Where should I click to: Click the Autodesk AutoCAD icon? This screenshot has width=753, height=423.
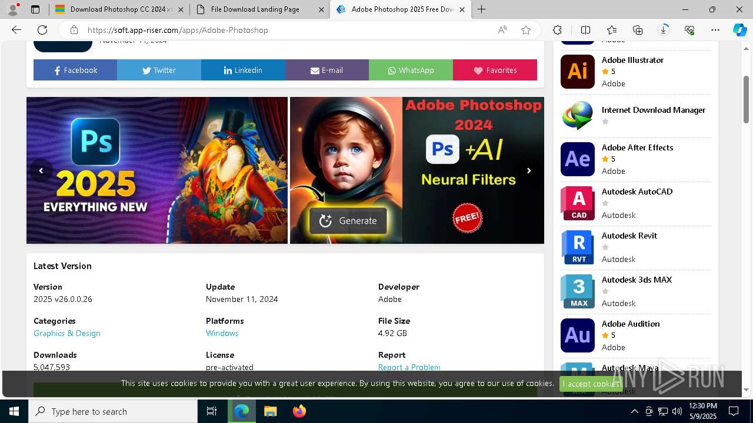[x=578, y=203]
